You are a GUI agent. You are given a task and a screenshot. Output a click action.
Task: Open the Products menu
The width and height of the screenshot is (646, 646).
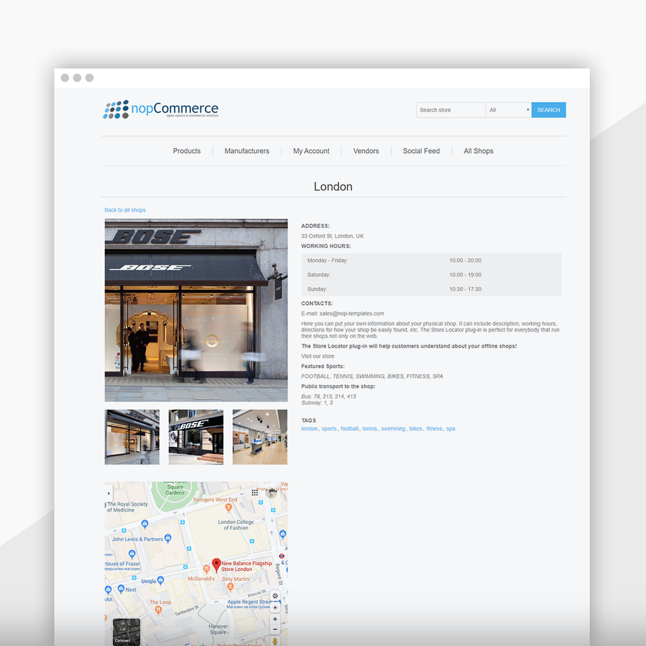coord(187,151)
